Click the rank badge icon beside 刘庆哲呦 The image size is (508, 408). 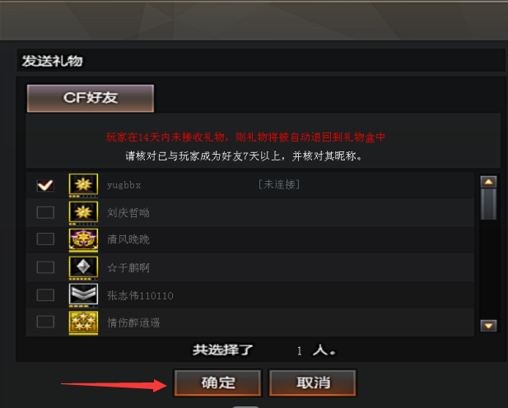[x=83, y=213]
